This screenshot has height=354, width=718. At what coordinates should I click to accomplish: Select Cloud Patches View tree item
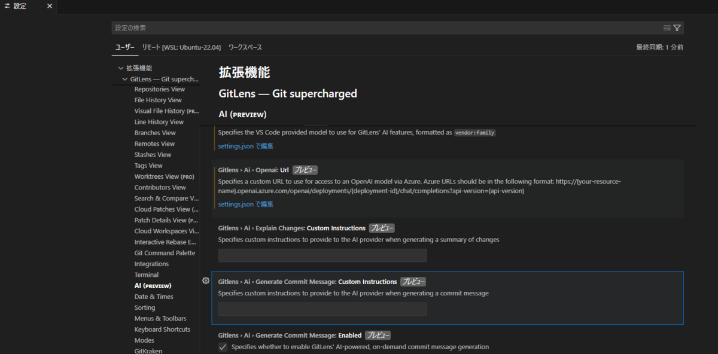166,209
